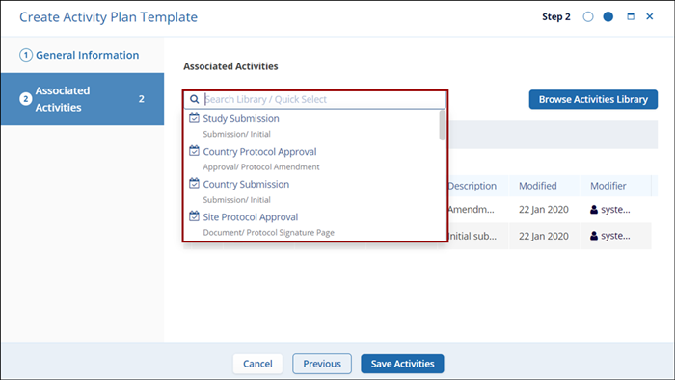Click the Country Submission calendar icon

(x=194, y=184)
